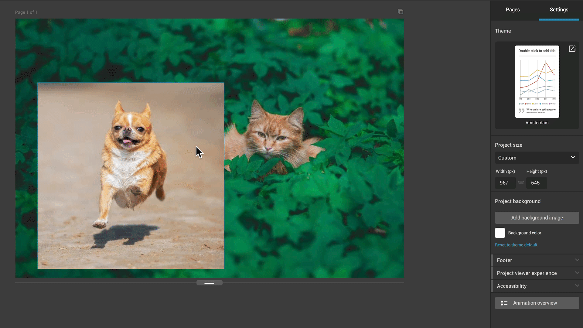
Task: Click the Width (px) field showing 967
Action: (505, 183)
